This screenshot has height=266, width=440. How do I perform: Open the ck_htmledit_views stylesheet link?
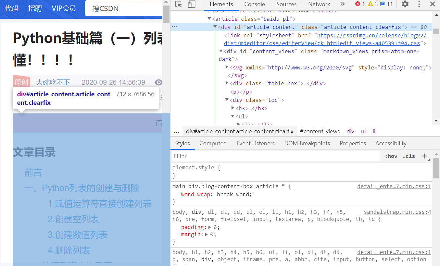click(x=325, y=39)
